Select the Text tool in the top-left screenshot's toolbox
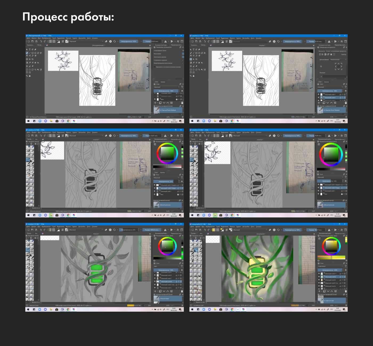Image resolution: width=373 pixels, height=346 pixels. [30, 50]
